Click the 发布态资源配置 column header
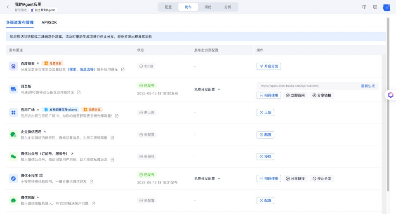Image resolution: width=396 pixels, height=214 pixels. pyautogui.click(x=206, y=50)
